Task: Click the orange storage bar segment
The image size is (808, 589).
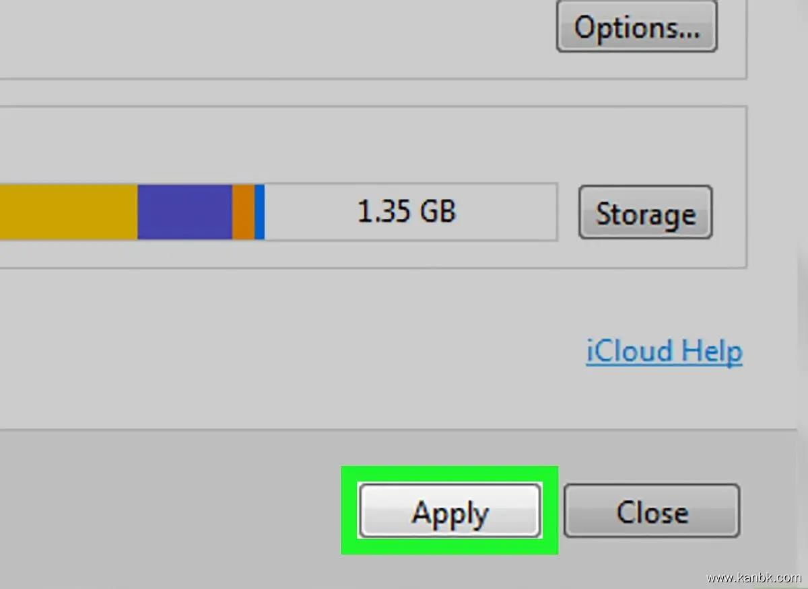Action: (x=243, y=212)
